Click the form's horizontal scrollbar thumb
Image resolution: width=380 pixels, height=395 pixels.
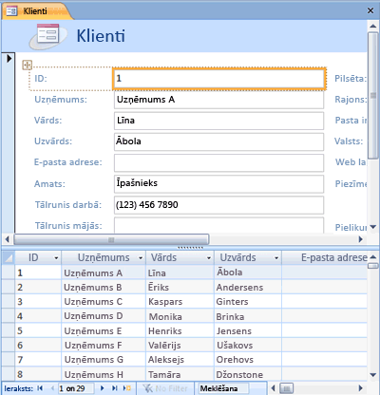pyautogui.click(x=111, y=239)
